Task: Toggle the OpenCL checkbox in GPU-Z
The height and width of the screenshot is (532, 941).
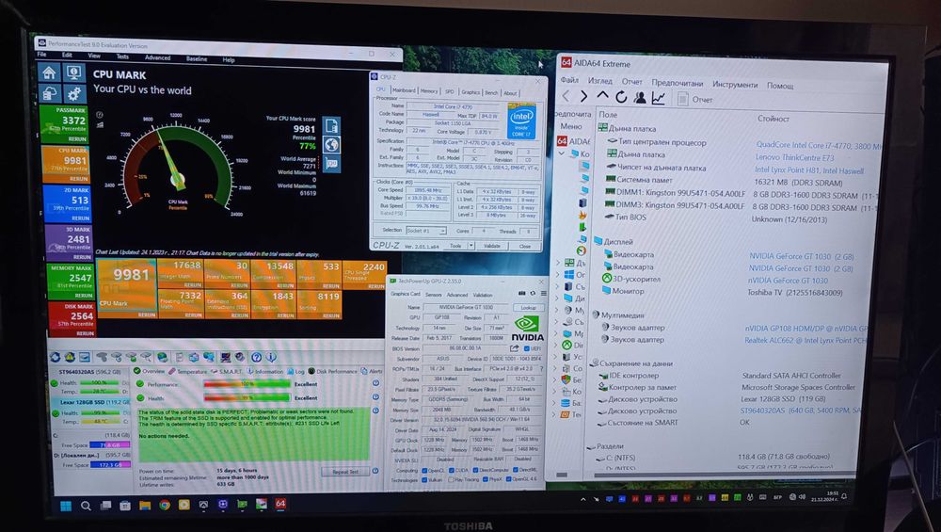Action: pyautogui.click(x=424, y=471)
